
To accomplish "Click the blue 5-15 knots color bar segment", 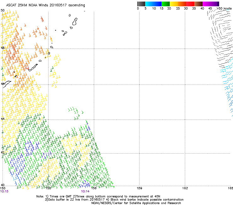I will tap(153, 4).
